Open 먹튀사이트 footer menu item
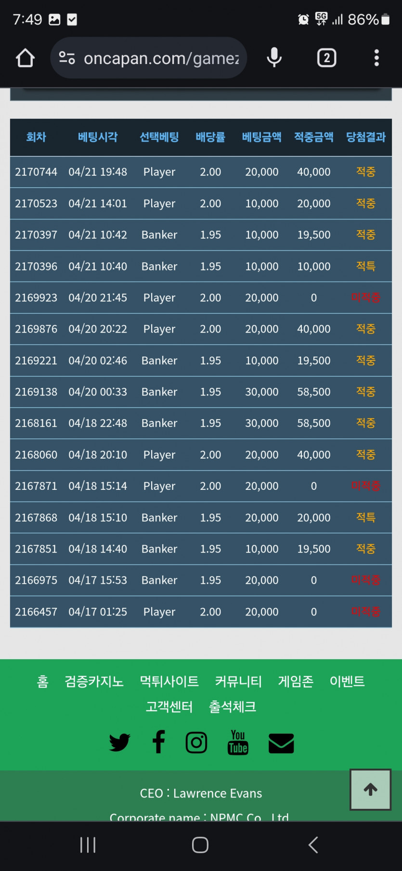402x871 pixels. [169, 681]
